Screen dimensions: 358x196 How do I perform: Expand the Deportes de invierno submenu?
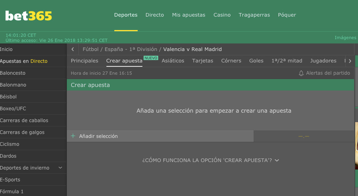tap(60, 168)
